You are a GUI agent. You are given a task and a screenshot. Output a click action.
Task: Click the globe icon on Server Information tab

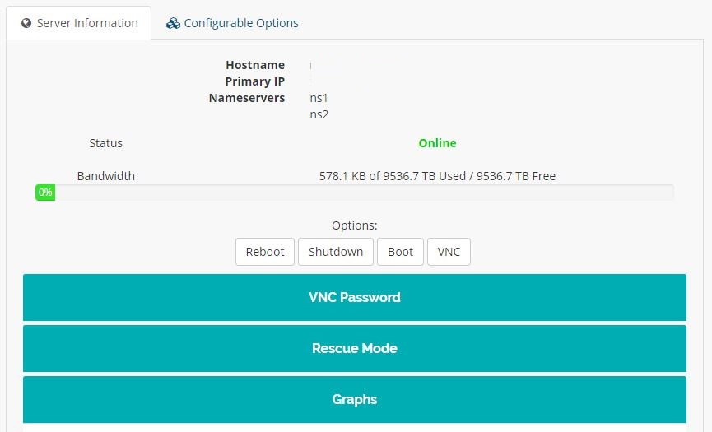(x=26, y=23)
